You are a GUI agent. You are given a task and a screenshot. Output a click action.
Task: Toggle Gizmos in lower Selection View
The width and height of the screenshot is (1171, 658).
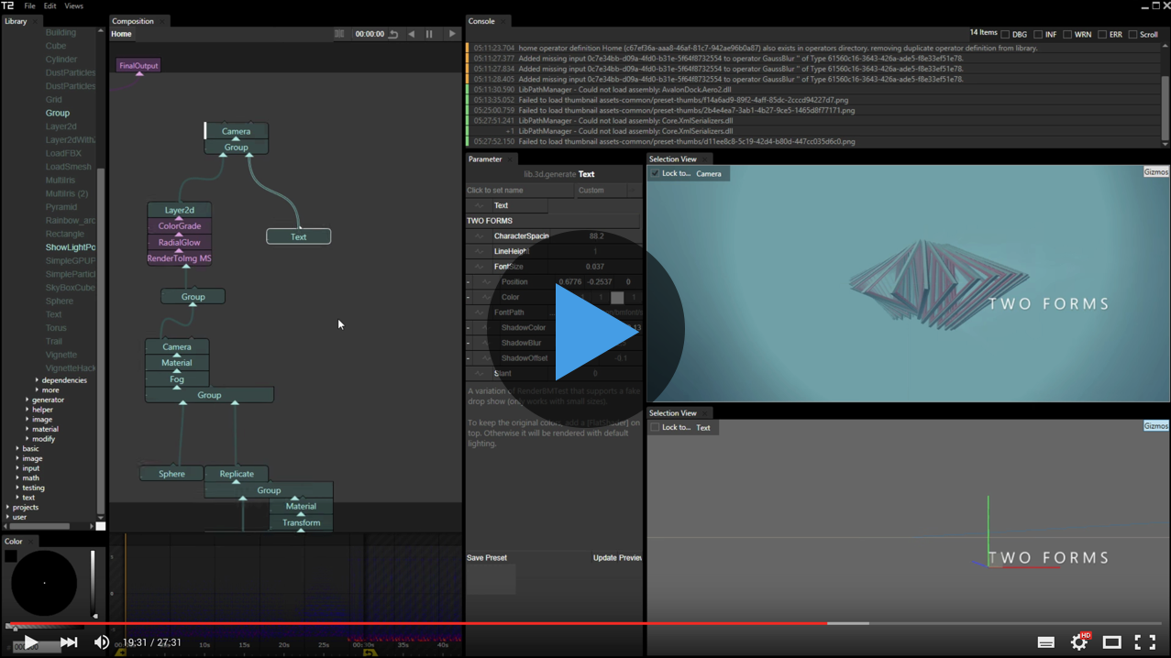1155,426
